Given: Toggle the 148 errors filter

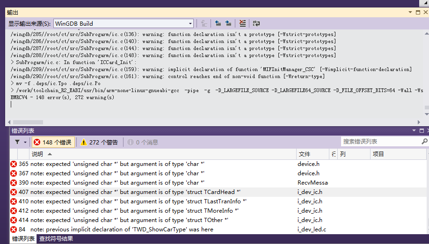Looking at the screenshot, I should (x=53, y=143).
